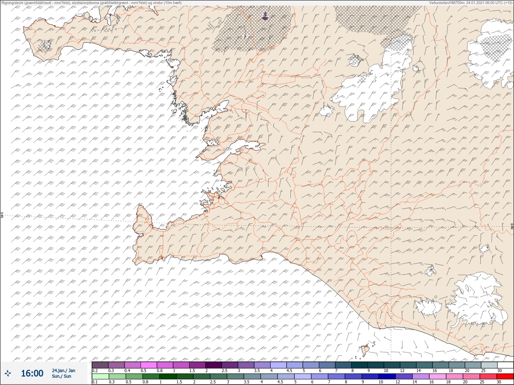Screen dimensions: 514x385
Task: Pick the dark purple 2 swatch, upper legend row
Action: (x=214, y=365)
